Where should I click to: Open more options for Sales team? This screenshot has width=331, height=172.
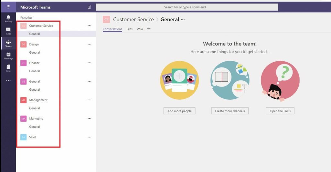coord(90,137)
